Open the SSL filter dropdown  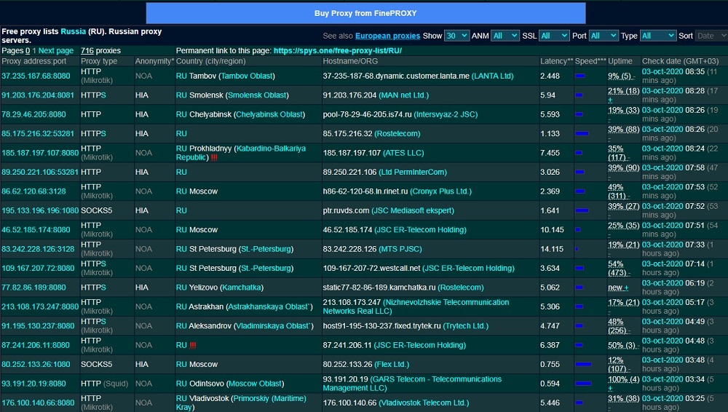point(554,36)
